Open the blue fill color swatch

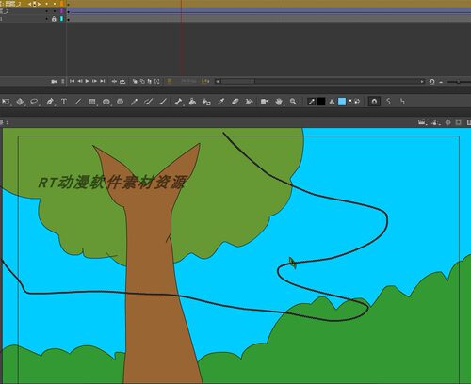pos(342,102)
